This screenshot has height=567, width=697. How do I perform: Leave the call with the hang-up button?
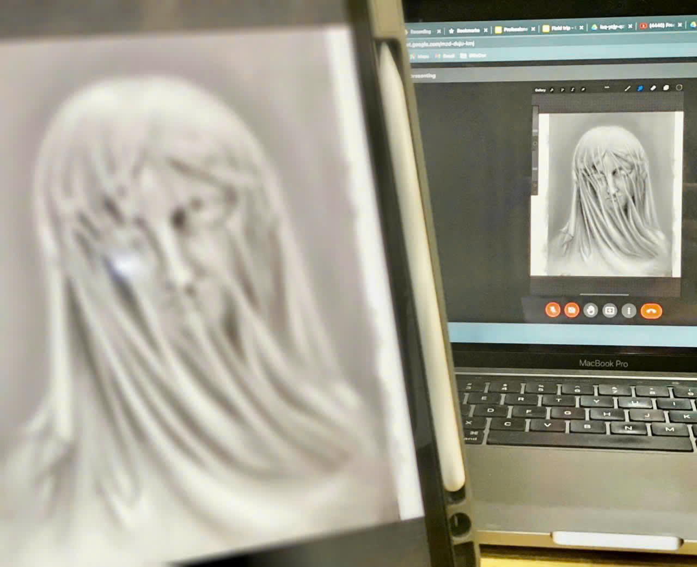pos(651,311)
